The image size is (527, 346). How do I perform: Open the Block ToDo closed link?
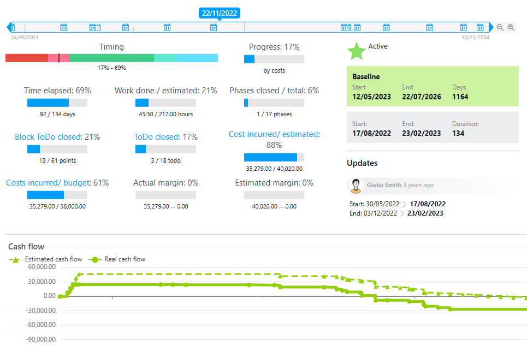pyautogui.click(x=48, y=137)
